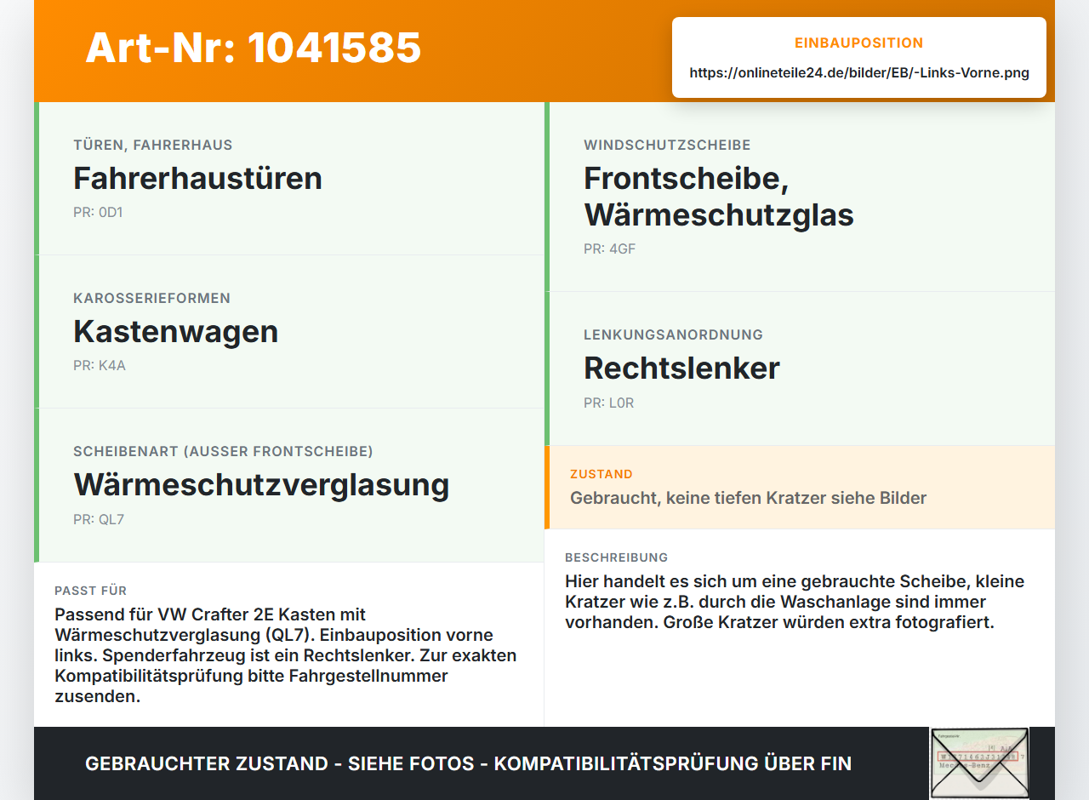Click the Kastenwagen heading

coord(176,332)
